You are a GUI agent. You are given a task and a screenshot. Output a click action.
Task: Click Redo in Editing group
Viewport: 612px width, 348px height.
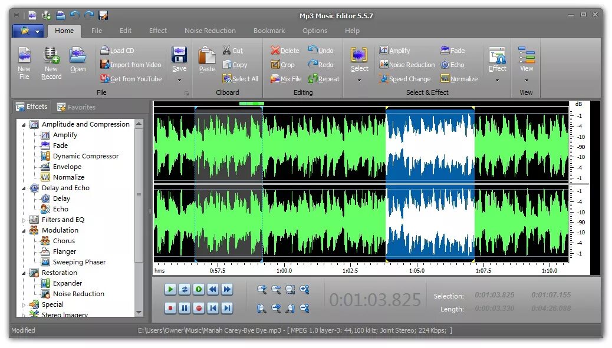[x=320, y=65]
